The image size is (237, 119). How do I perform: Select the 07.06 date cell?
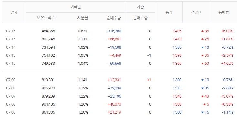click(11, 104)
